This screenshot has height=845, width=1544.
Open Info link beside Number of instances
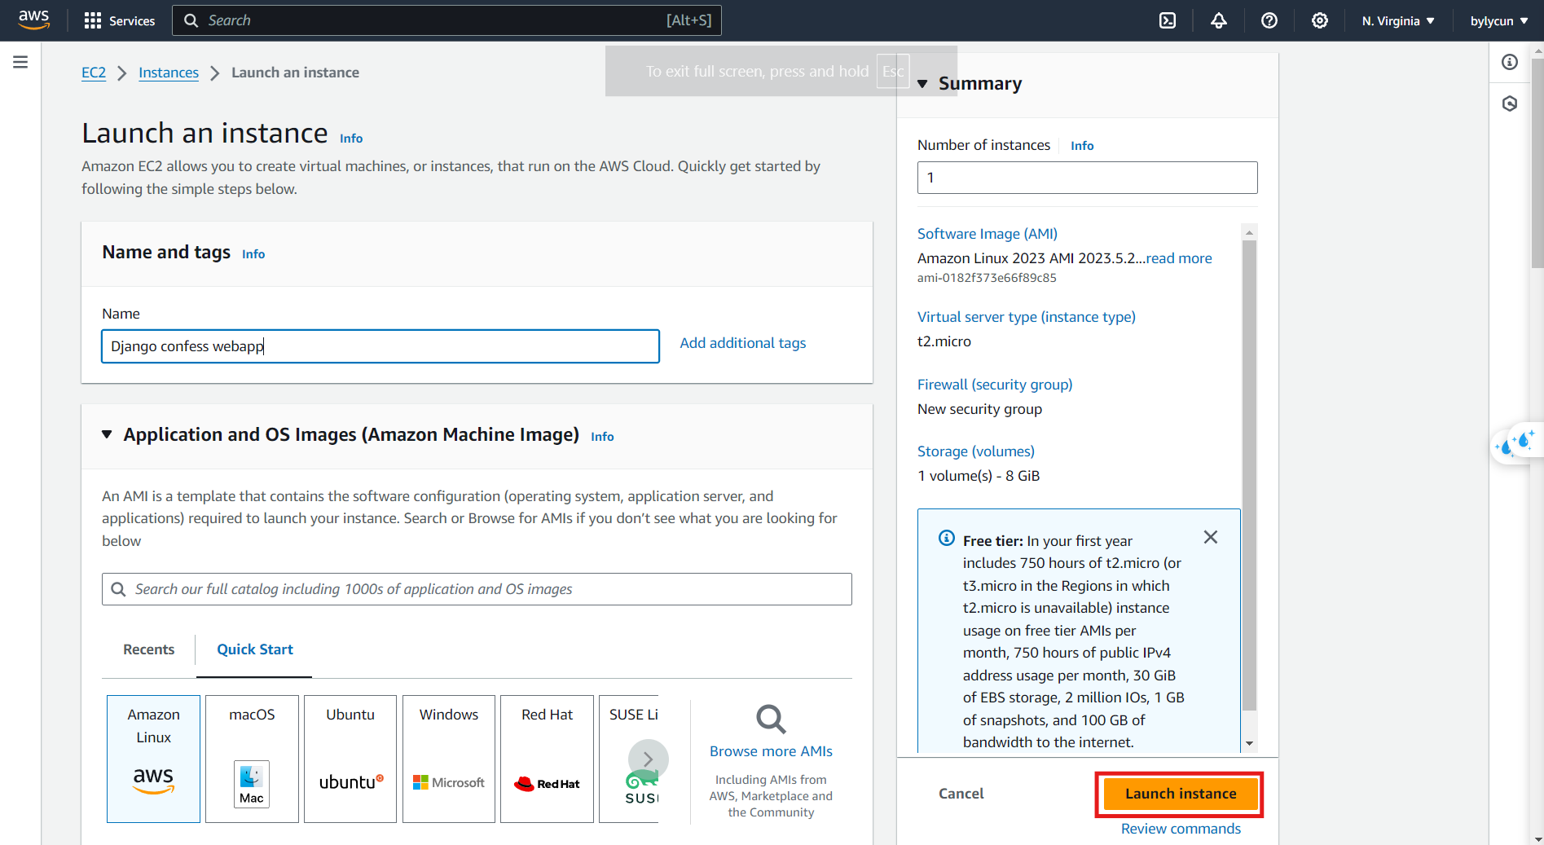pyautogui.click(x=1082, y=146)
